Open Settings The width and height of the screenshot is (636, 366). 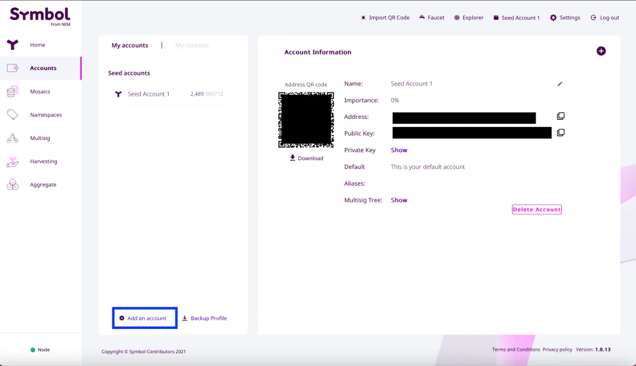pyautogui.click(x=565, y=18)
